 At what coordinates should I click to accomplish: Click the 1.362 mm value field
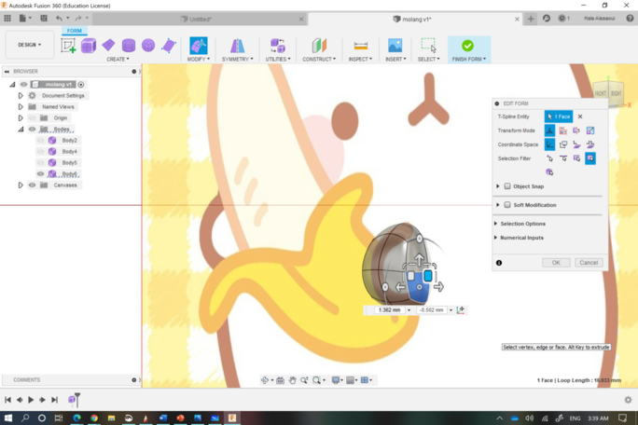coord(389,310)
